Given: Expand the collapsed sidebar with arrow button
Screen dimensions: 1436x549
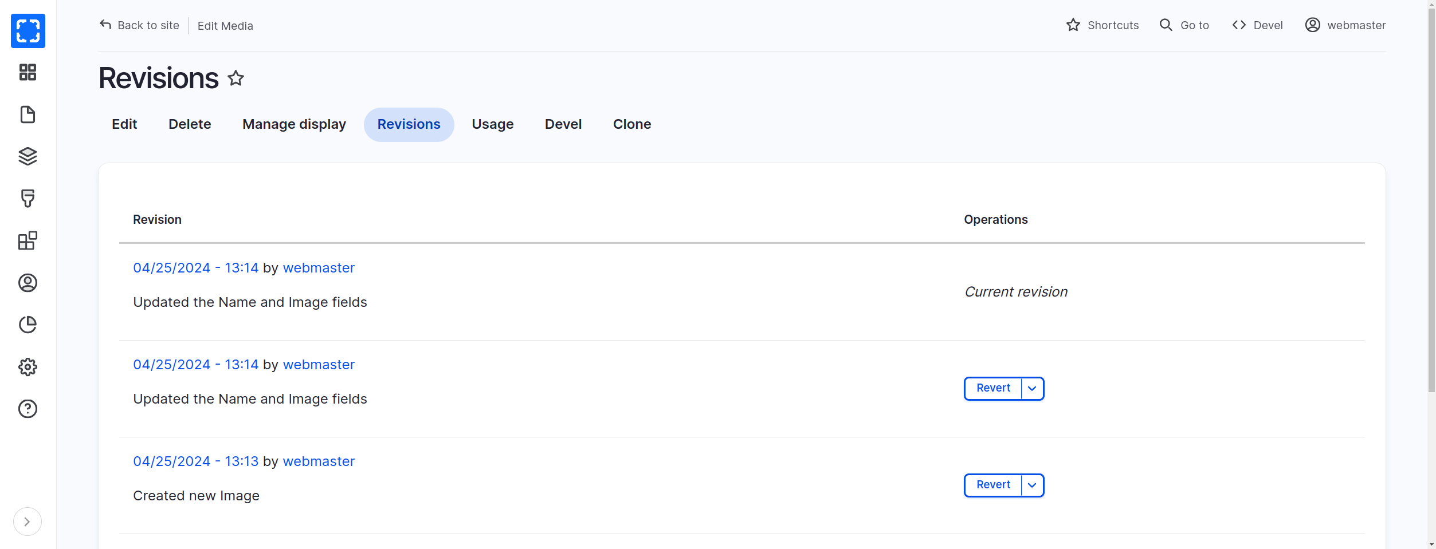Looking at the screenshot, I should (27, 522).
